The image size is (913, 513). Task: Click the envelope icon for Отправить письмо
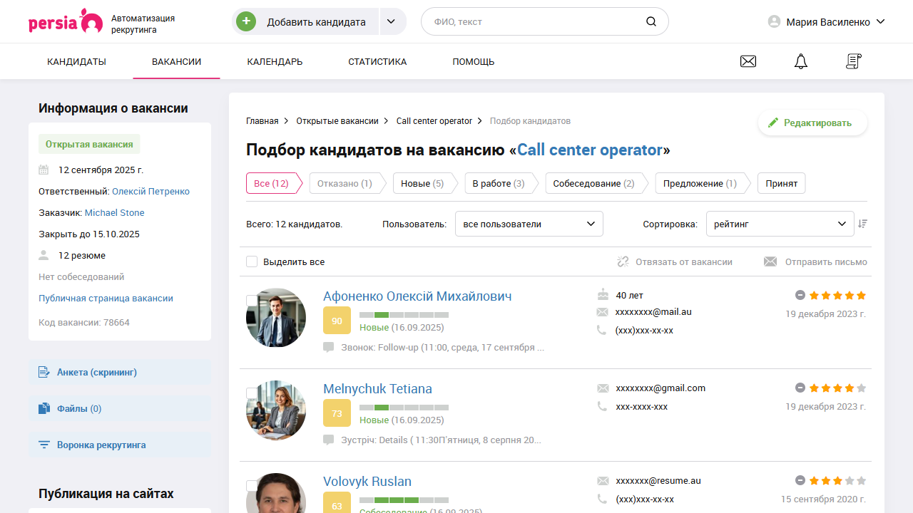click(770, 261)
